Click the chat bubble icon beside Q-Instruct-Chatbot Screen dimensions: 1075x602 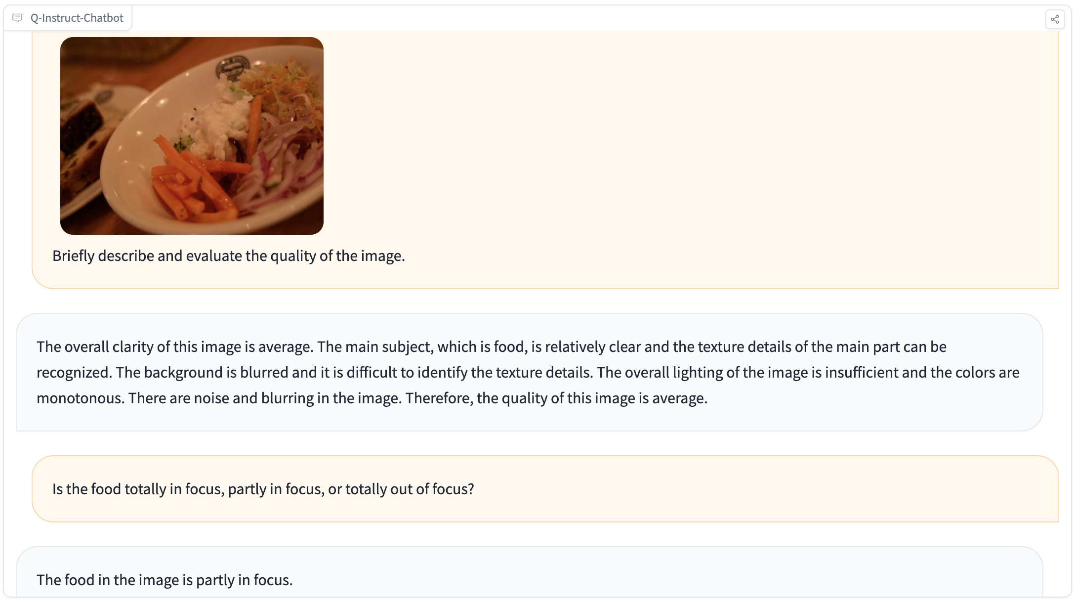[17, 18]
